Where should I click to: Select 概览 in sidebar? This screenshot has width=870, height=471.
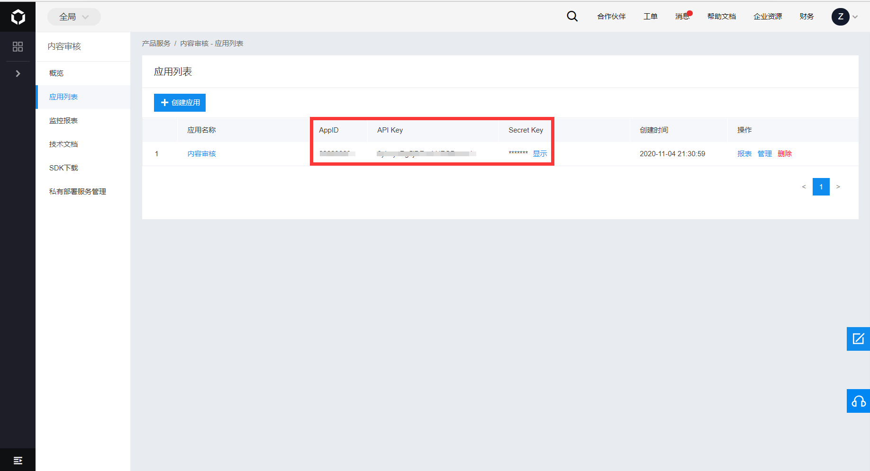click(x=83, y=73)
